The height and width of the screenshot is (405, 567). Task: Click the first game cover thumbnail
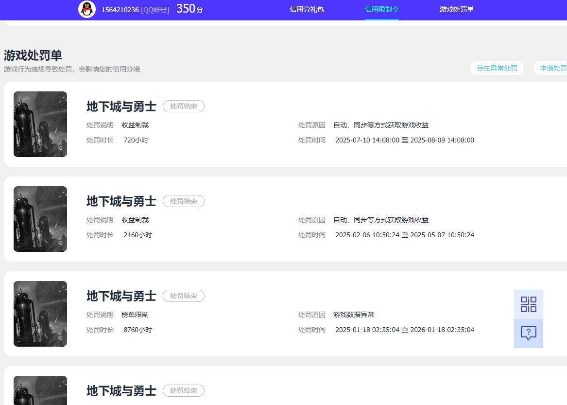40,124
